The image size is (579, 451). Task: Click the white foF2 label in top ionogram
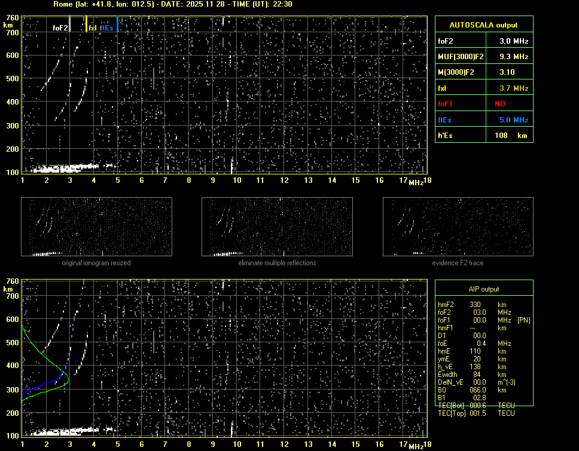pos(60,27)
